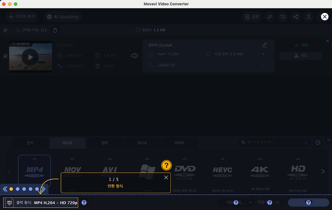The width and height of the screenshot is (332, 210).
Task: Click the share icon
Action: (295, 17)
